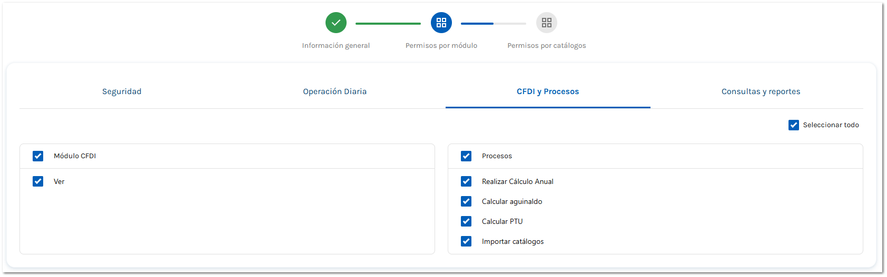This screenshot has width=887, height=277.
Task: Select the CFDI y Procesos tab
Action: pos(548,91)
